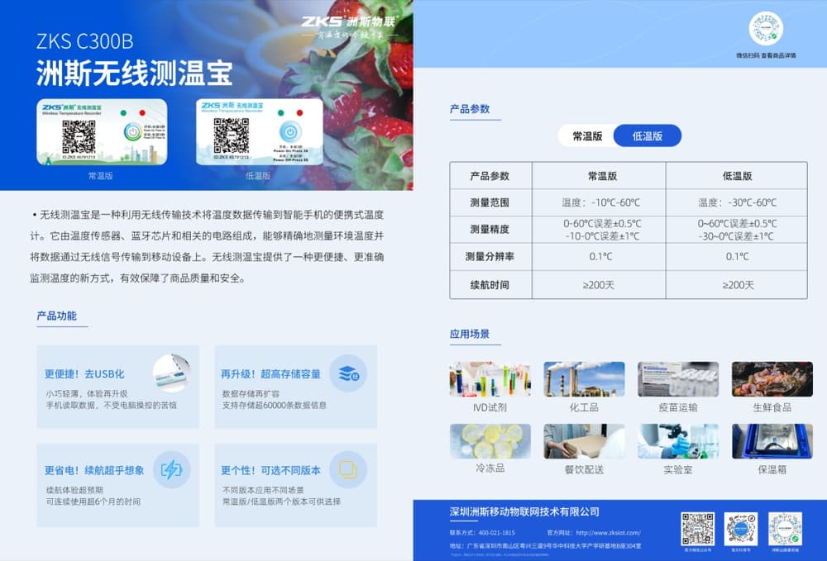Open the 实验室 scenario thumbnail
The height and width of the screenshot is (561, 827).
(678, 441)
